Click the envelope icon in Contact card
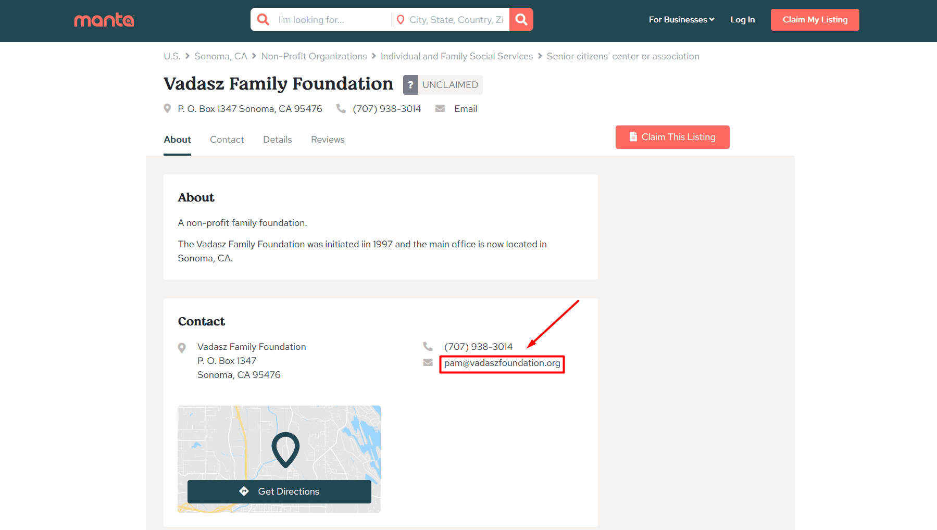937x530 pixels. 428,362
